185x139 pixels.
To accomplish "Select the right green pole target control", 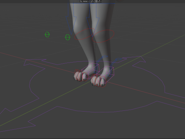I will point(67,37).
